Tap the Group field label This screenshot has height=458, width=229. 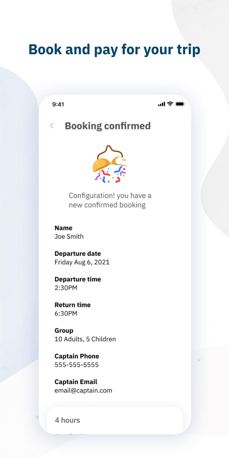64,331
